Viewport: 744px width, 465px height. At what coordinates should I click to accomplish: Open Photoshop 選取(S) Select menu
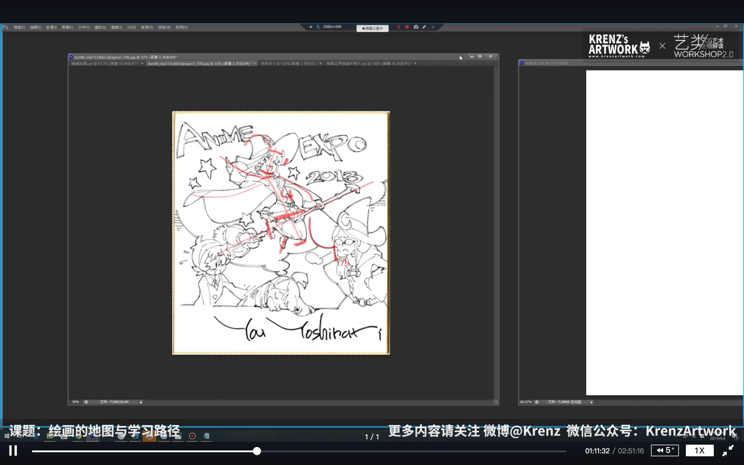pos(100,27)
